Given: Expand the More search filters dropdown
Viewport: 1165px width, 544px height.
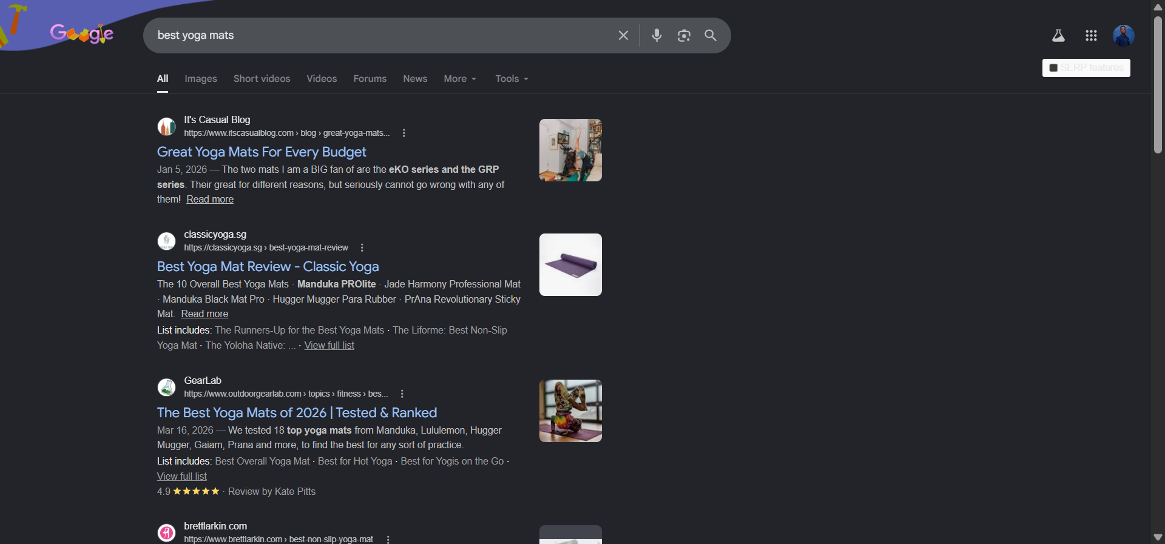Looking at the screenshot, I should pyautogui.click(x=460, y=79).
